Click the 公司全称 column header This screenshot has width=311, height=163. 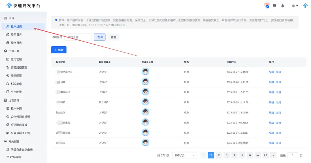click(x=61, y=62)
